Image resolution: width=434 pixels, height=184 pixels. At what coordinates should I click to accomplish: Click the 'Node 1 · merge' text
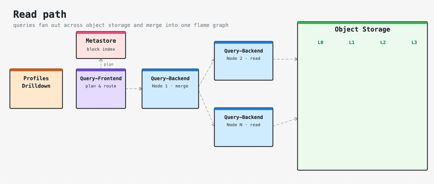(170, 86)
